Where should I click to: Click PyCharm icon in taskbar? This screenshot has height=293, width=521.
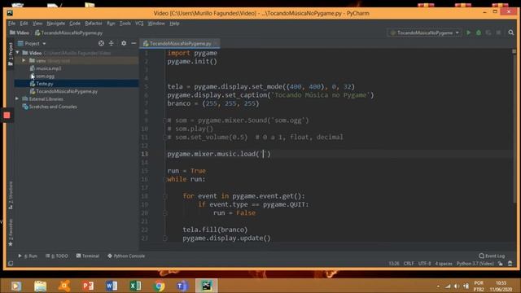click(x=206, y=286)
